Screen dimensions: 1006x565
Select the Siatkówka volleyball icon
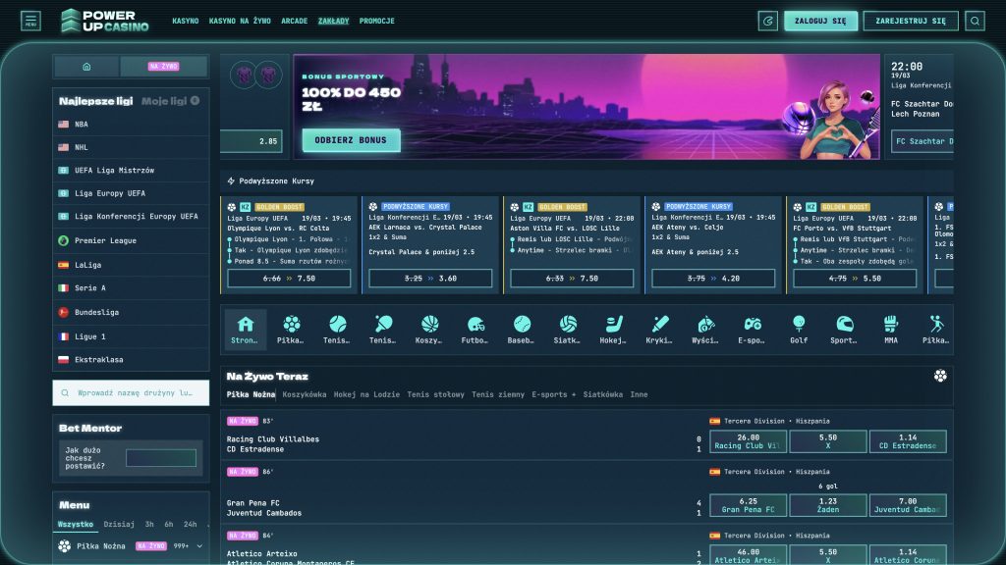pos(567,330)
